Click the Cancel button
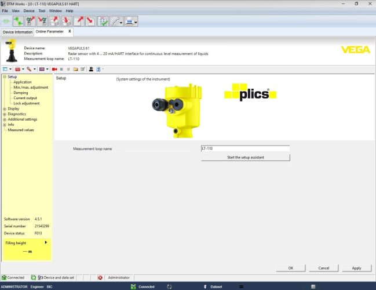The height and width of the screenshot is (290, 376). [x=324, y=268]
